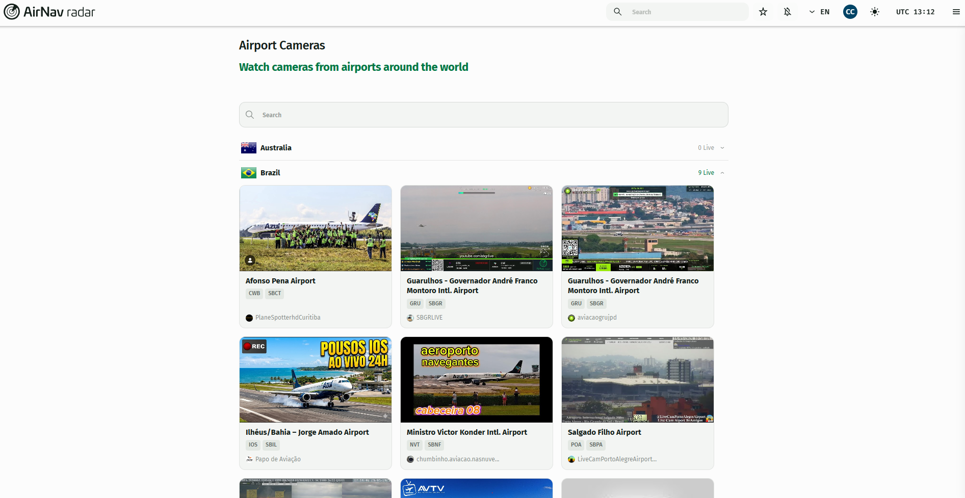Select the IOS code tag
The height and width of the screenshot is (498, 965).
point(253,445)
